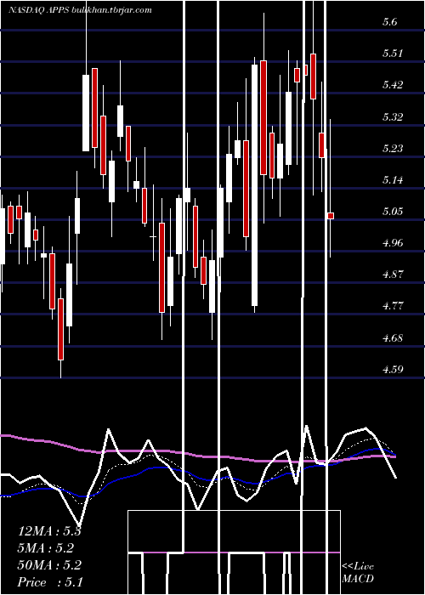Click the <<Live MACD label

pos(358,572)
